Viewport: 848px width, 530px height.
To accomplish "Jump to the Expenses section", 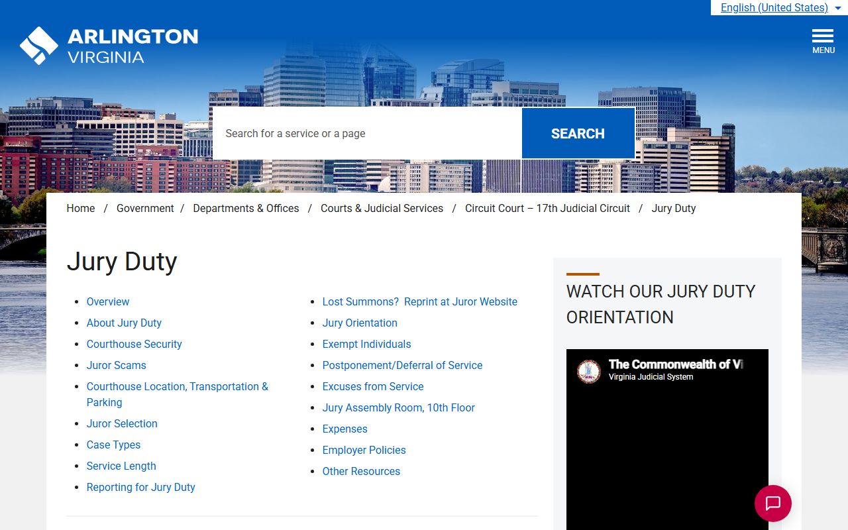I will (x=344, y=429).
